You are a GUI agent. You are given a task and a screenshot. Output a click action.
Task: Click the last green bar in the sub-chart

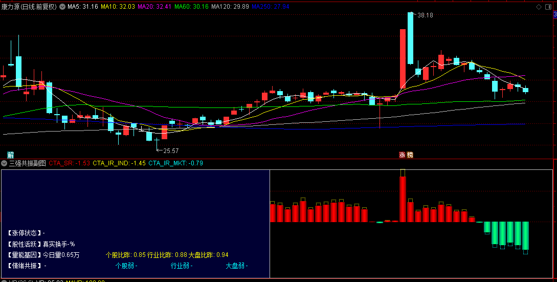tap(525, 235)
